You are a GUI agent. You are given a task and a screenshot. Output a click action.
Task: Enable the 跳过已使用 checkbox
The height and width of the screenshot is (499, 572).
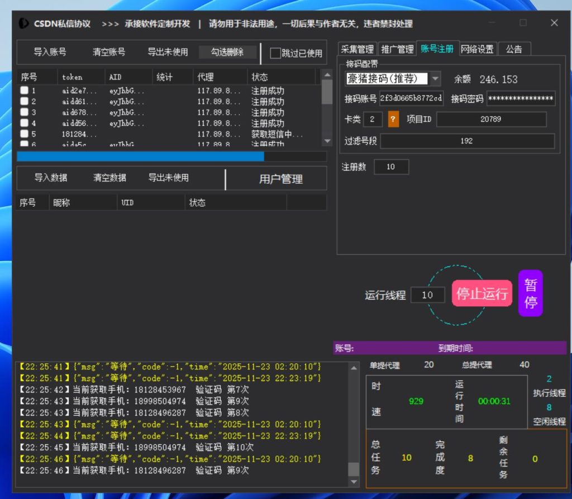coord(275,53)
